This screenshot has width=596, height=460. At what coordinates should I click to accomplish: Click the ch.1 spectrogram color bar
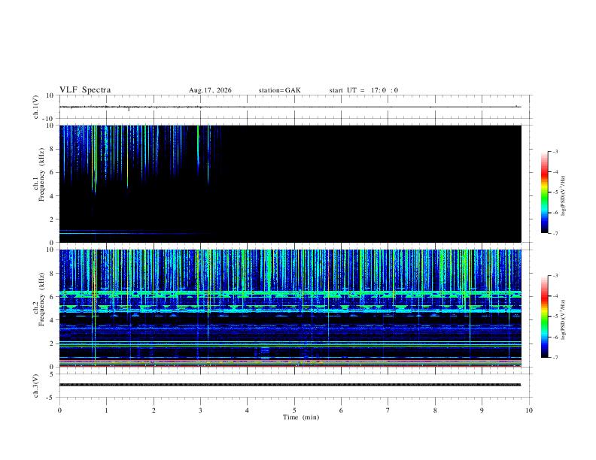[544, 192]
